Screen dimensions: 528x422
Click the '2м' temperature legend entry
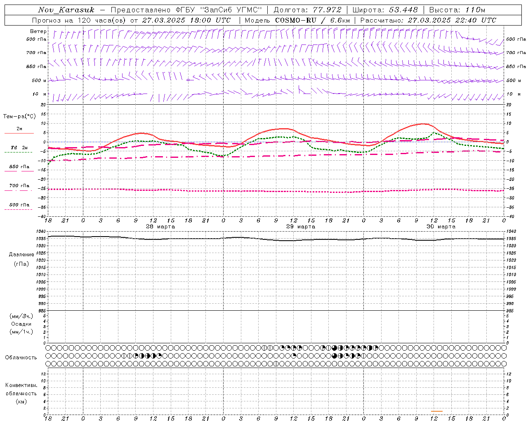pos(19,129)
